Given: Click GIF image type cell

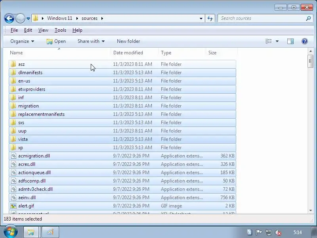Looking at the screenshot, I should click(x=171, y=206).
